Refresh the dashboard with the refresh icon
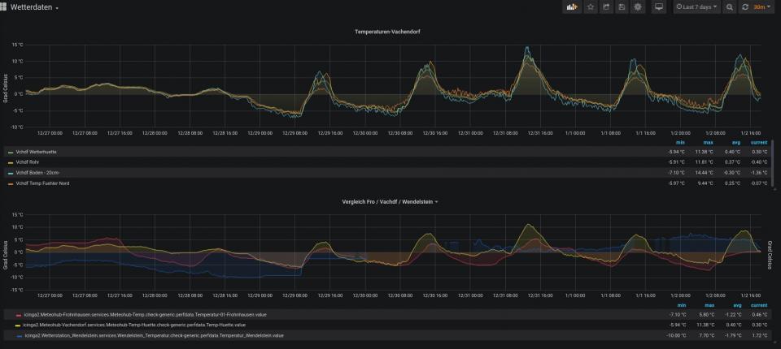Screen dimensions: 781x349 click(744, 7)
